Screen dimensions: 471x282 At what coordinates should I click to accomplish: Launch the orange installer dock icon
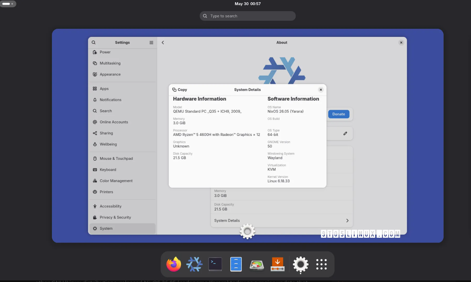click(x=278, y=264)
